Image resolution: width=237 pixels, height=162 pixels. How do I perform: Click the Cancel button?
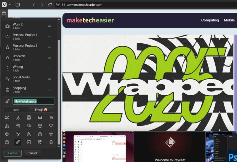pos(32,153)
